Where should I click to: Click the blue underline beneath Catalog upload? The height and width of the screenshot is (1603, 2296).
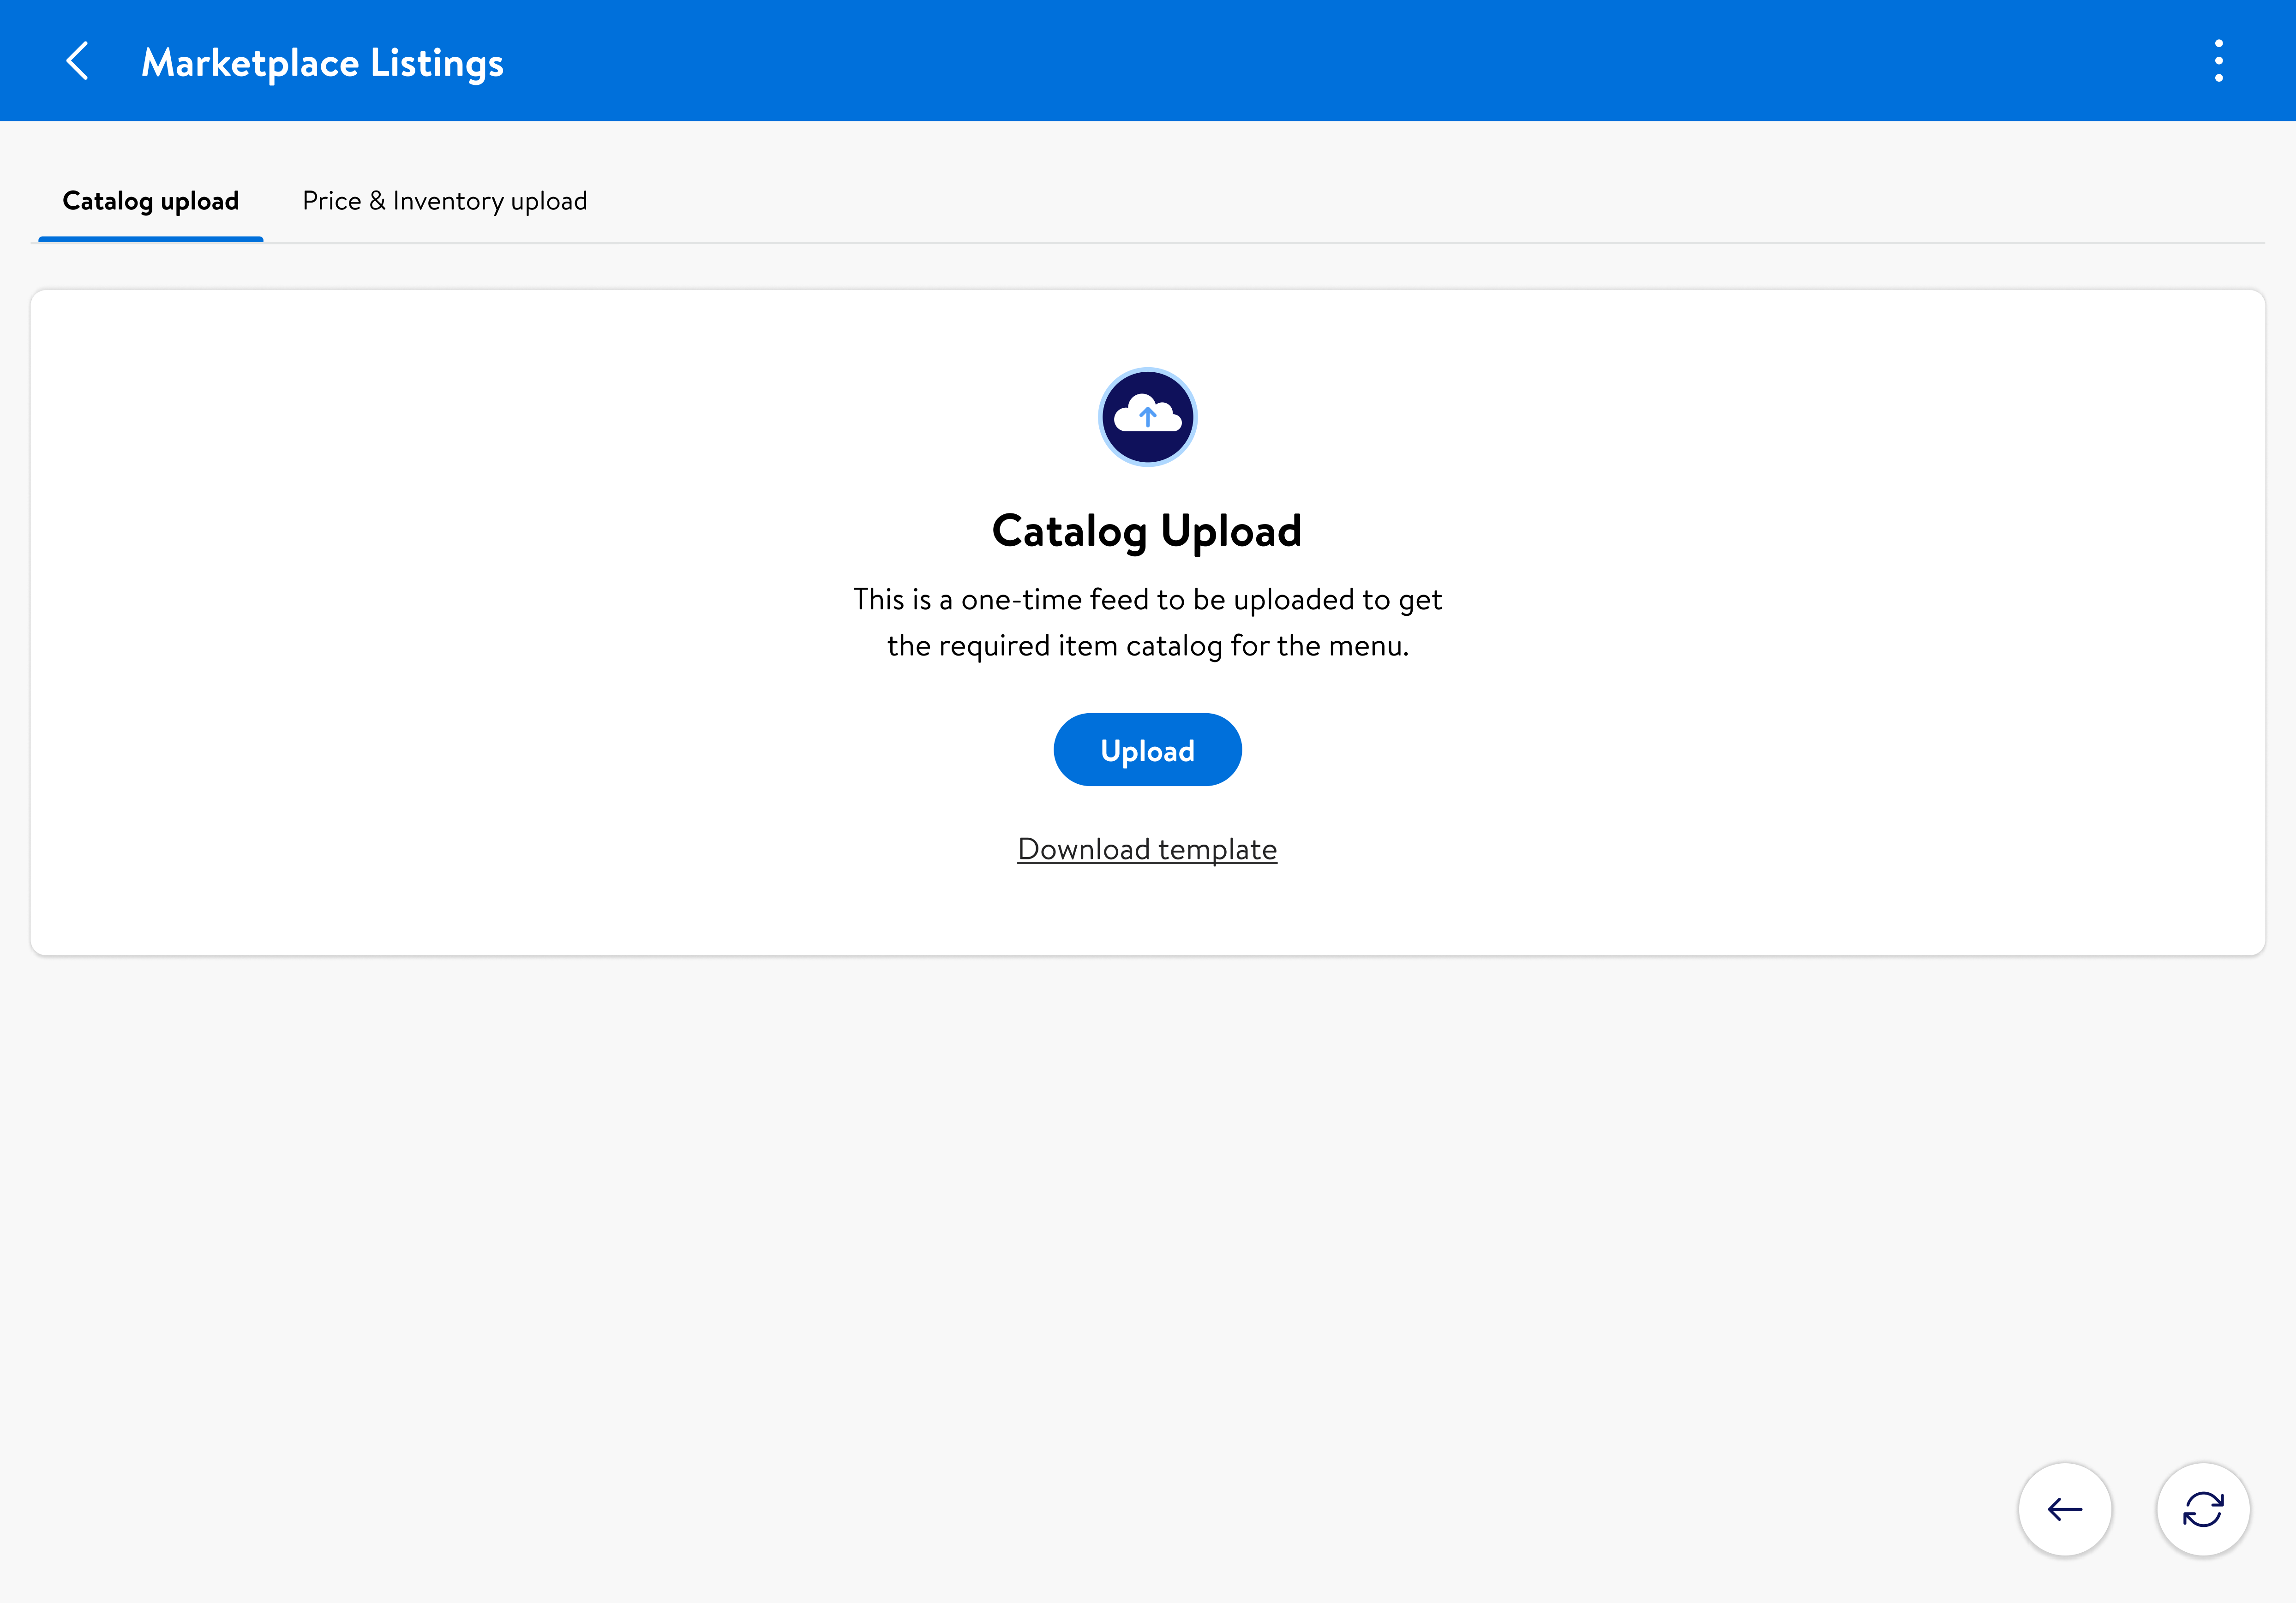click(150, 240)
